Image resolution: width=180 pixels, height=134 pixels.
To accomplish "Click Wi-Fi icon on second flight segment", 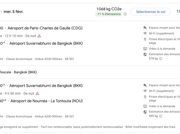I will click(145, 91).
